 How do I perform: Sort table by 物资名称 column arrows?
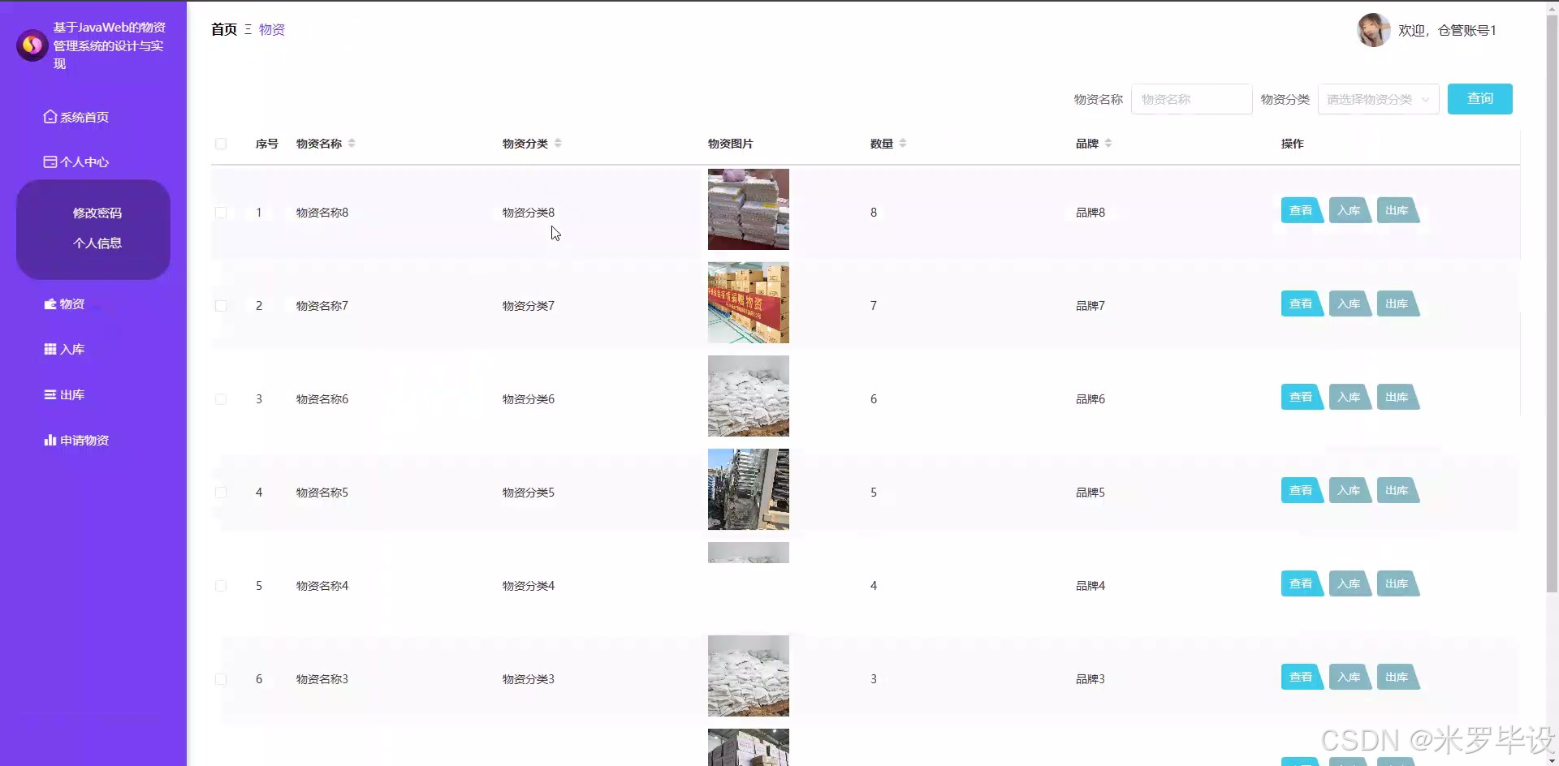[352, 144]
